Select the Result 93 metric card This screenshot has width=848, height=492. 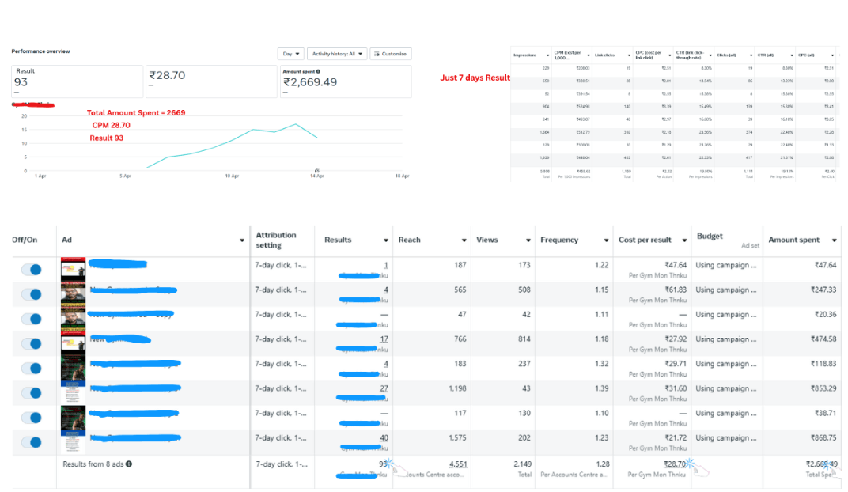[77, 81]
